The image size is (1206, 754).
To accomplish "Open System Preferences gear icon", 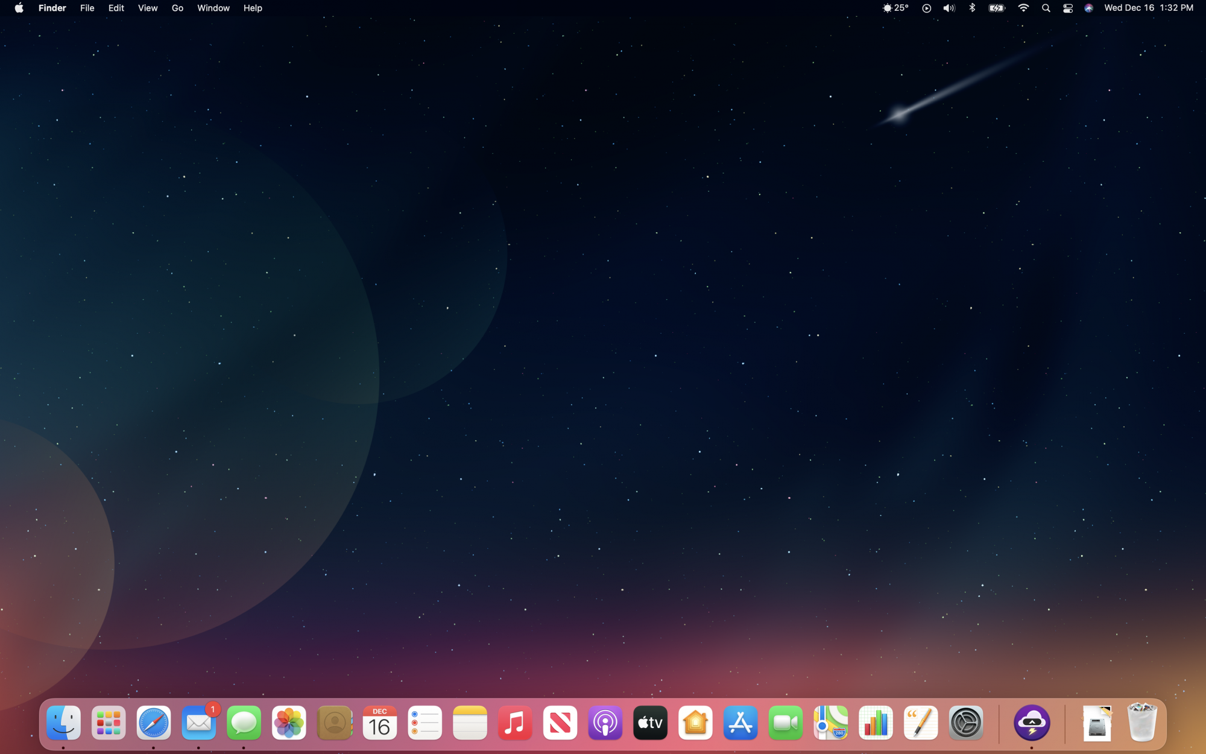I will point(965,723).
